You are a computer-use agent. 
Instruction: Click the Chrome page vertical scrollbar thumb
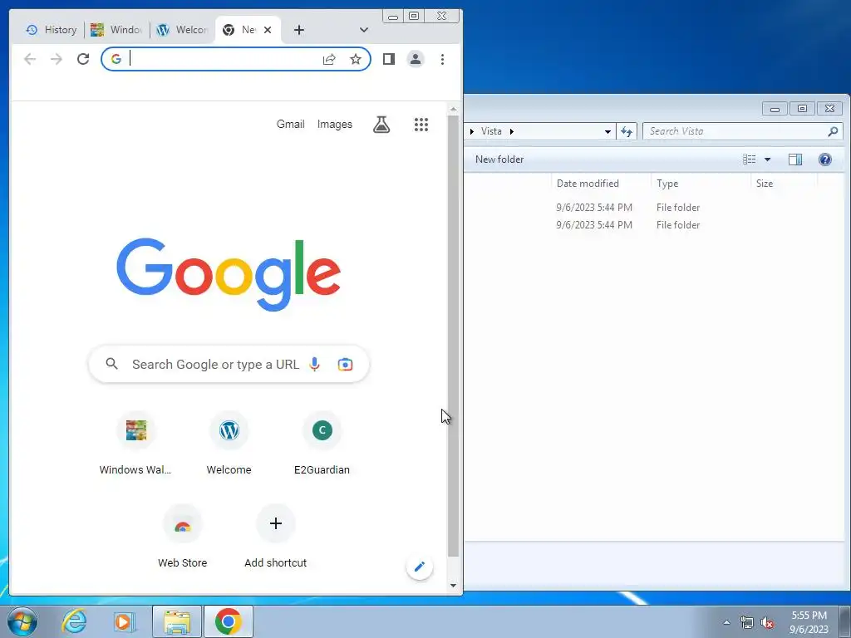pyautogui.click(x=453, y=336)
